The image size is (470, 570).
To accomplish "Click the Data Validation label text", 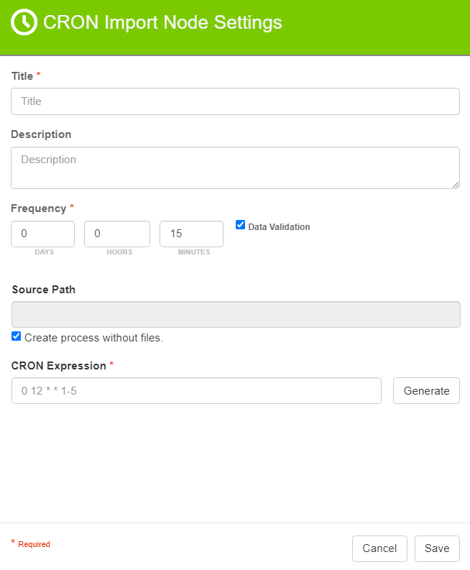I will tap(279, 227).
